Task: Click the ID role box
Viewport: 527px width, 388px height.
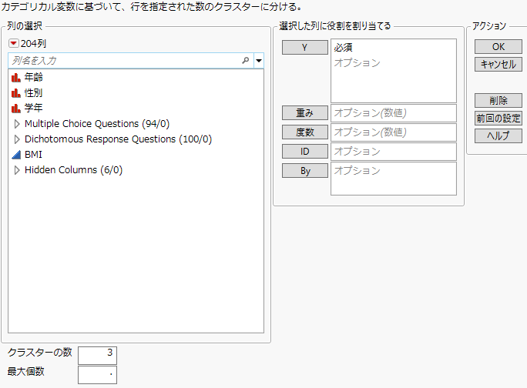Action: (394, 152)
